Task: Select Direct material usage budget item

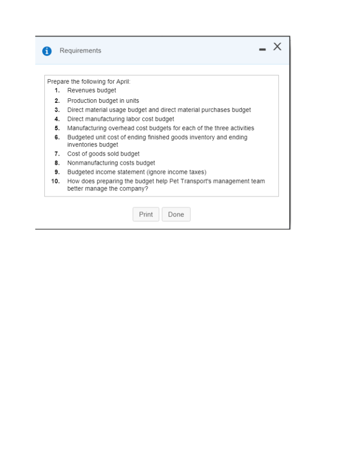Action: pyautogui.click(x=159, y=110)
